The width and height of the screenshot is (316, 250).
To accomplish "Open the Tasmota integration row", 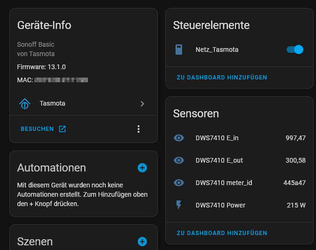I will 83,104.
